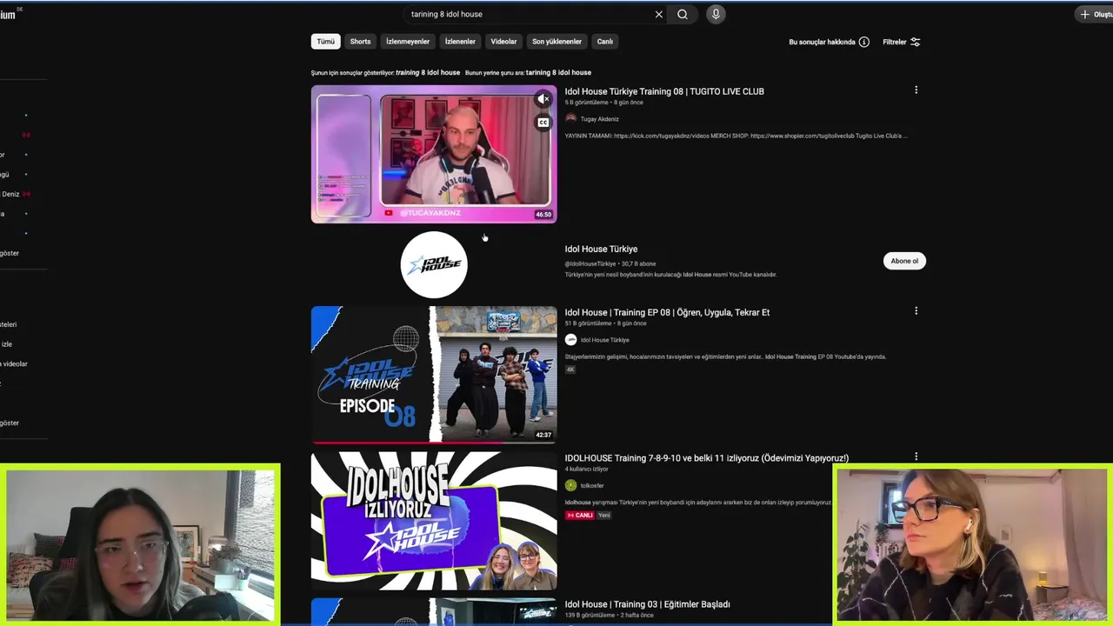Select the Shorts filter chip

click(x=360, y=42)
